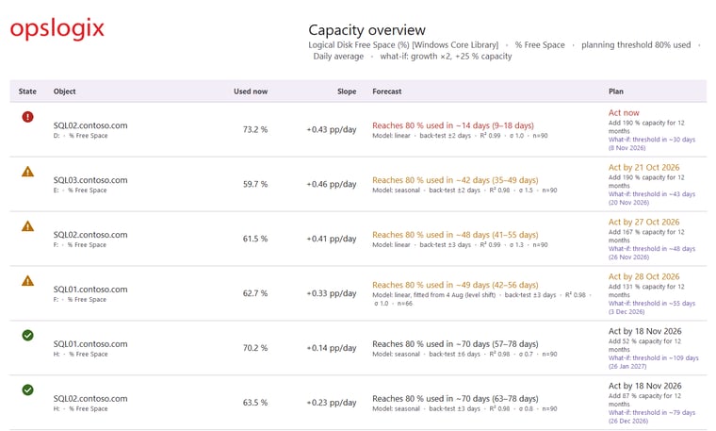Click the green healthy icon on the 70.2 % row
The height and width of the screenshot is (431, 716).
(28, 336)
